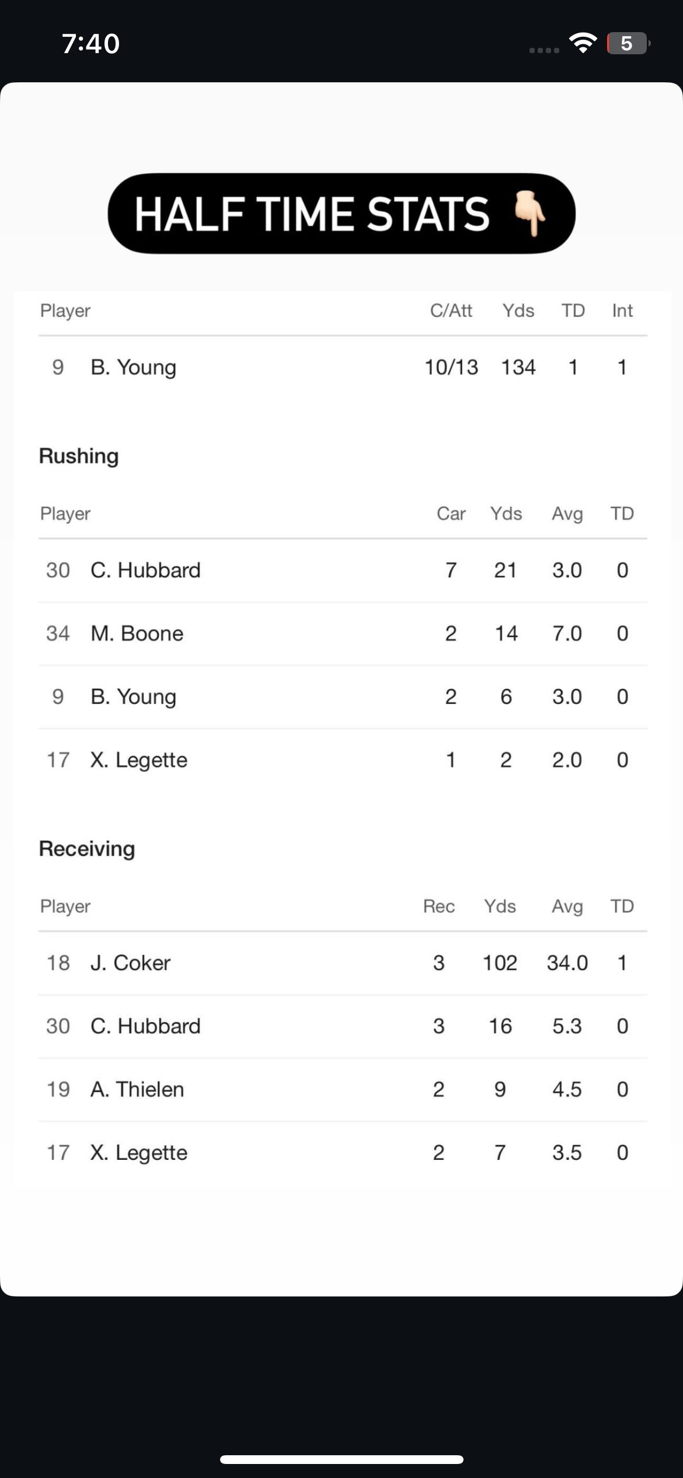The height and width of the screenshot is (1478, 683).
Task: Select X. Legette rushing row
Action: click(343, 759)
